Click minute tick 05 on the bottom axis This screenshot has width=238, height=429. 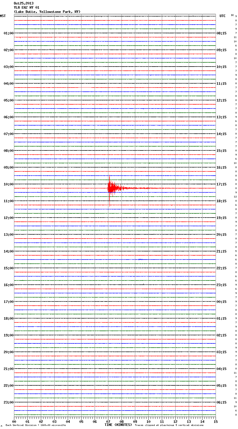click(81, 421)
